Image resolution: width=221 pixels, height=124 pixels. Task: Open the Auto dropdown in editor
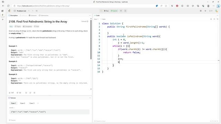coord(103,19)
